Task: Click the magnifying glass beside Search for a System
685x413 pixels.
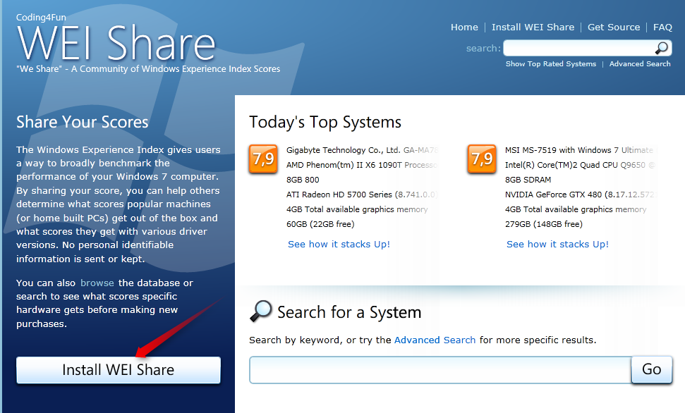Action: [261, 311]
